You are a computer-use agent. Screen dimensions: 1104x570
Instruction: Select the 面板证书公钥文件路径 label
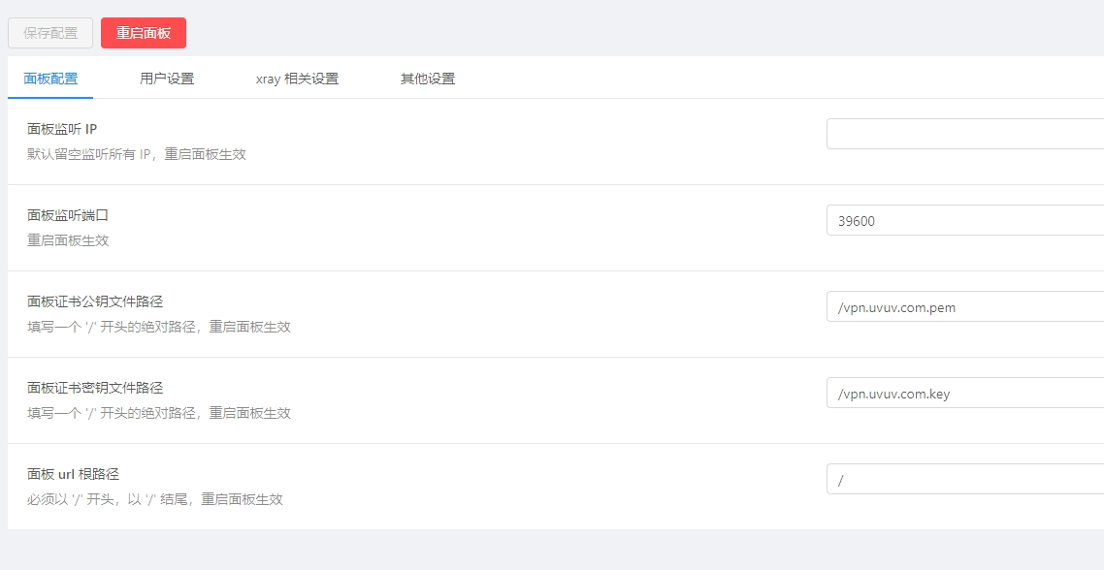click(x=95, y=301)
